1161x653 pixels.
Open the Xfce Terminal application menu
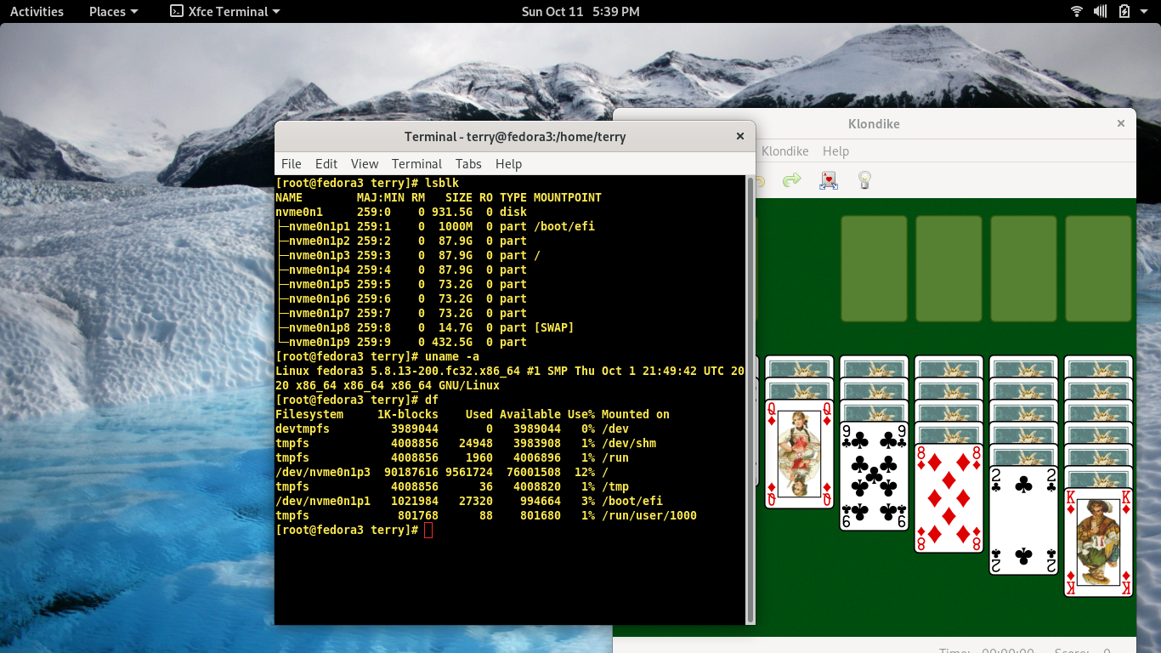(225, 11)
